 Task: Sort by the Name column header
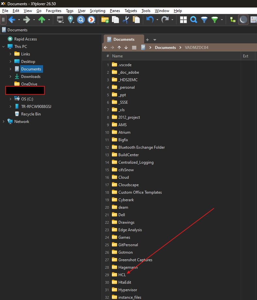coord(117,56)
